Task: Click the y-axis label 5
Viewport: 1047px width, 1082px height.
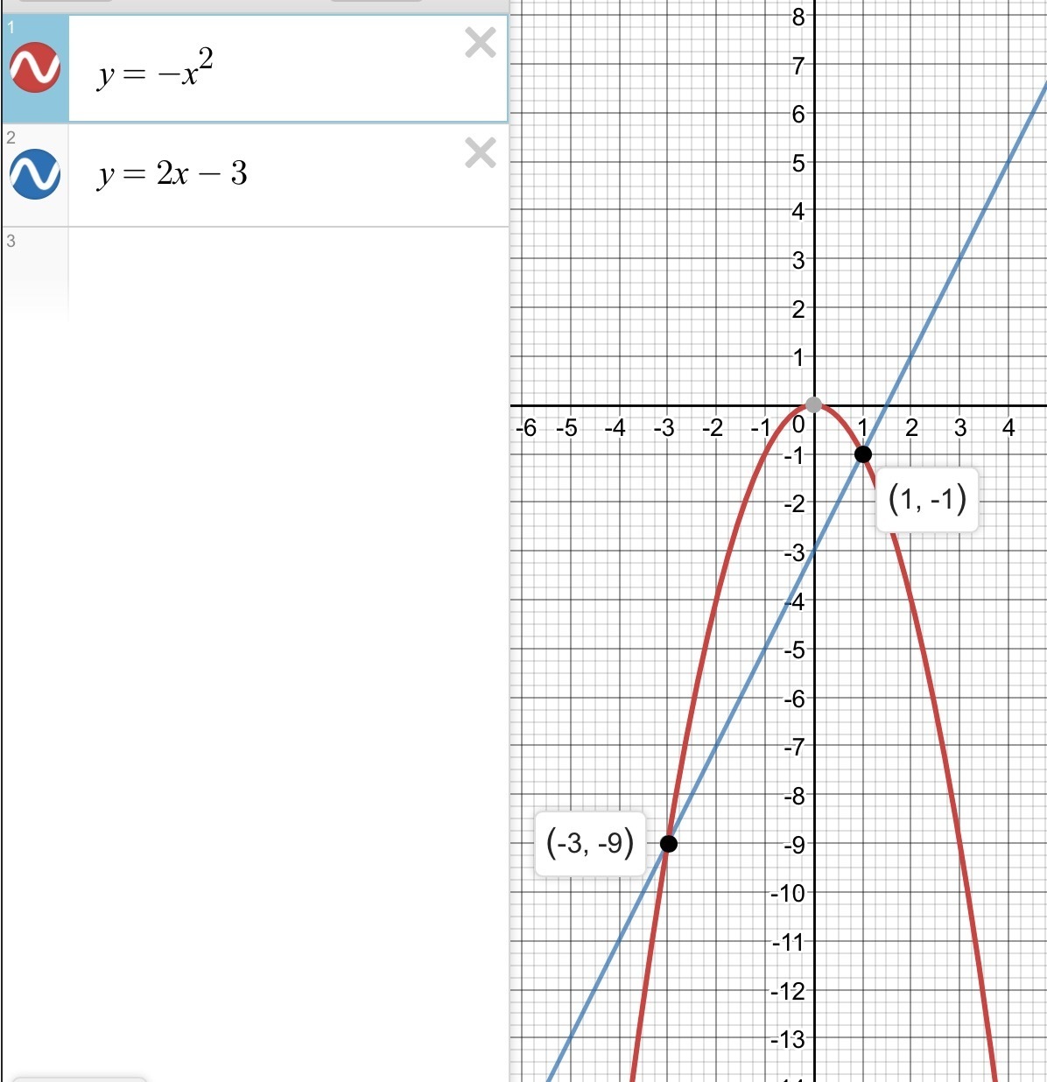Action: click(x=798, y=163)
